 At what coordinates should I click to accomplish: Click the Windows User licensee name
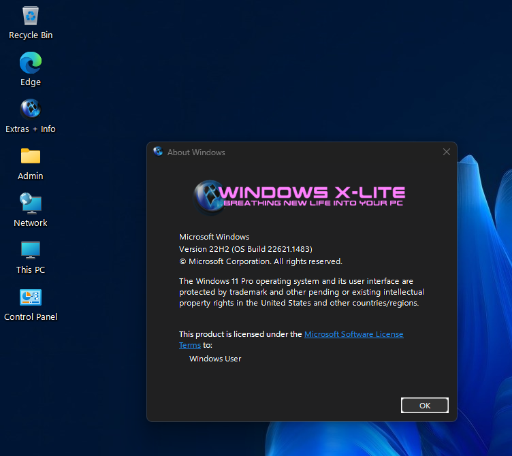[x=215, y=359]
